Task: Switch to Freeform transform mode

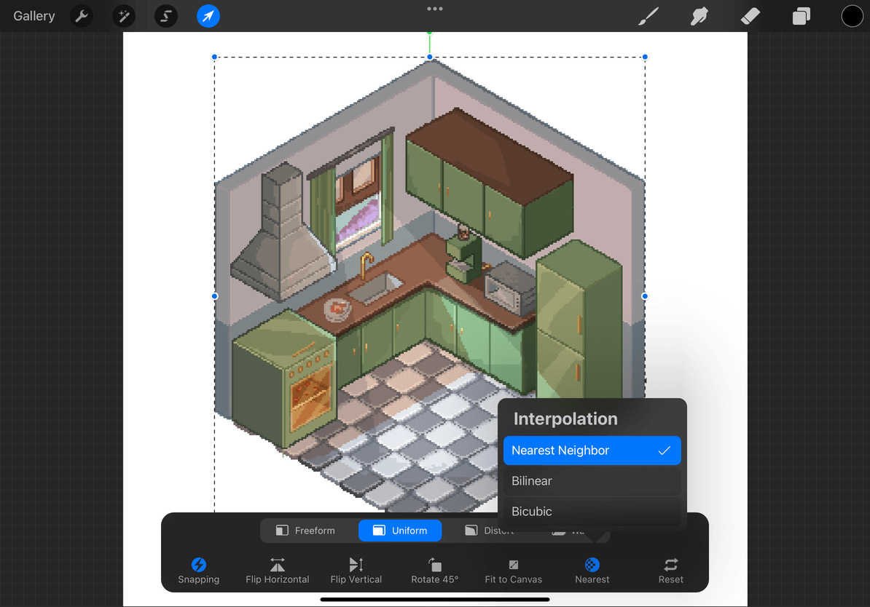Action: pyautogui.click(x=306, y=530)
